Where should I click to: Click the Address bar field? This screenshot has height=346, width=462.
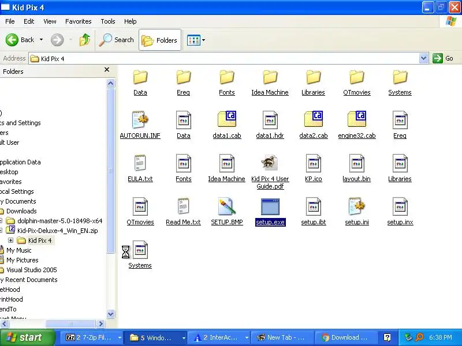pos(224,59)
